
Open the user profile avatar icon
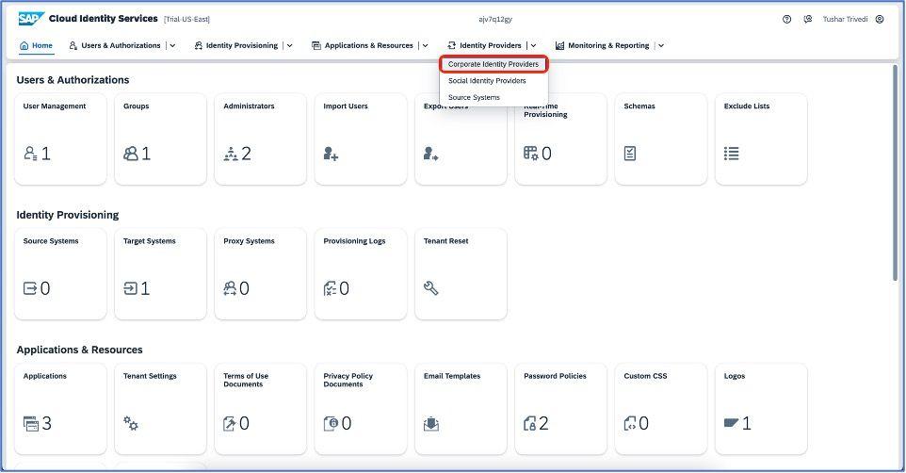coord(880,19)
